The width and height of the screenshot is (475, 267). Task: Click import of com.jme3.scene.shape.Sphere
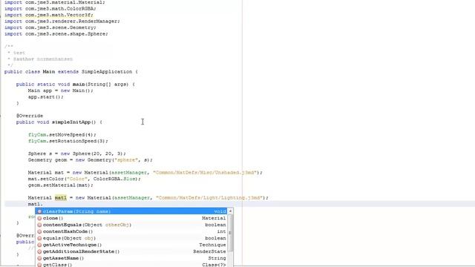coord(56,34)
